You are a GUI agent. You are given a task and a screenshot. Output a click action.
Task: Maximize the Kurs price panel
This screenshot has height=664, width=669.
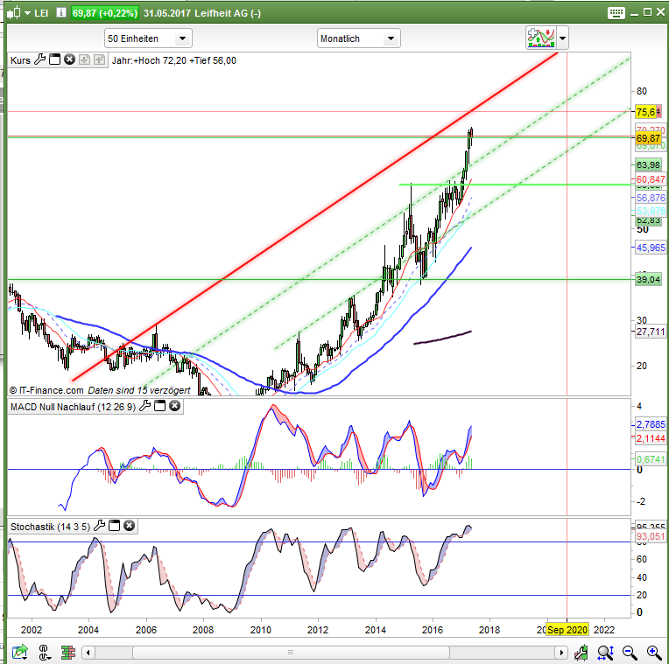54,59
